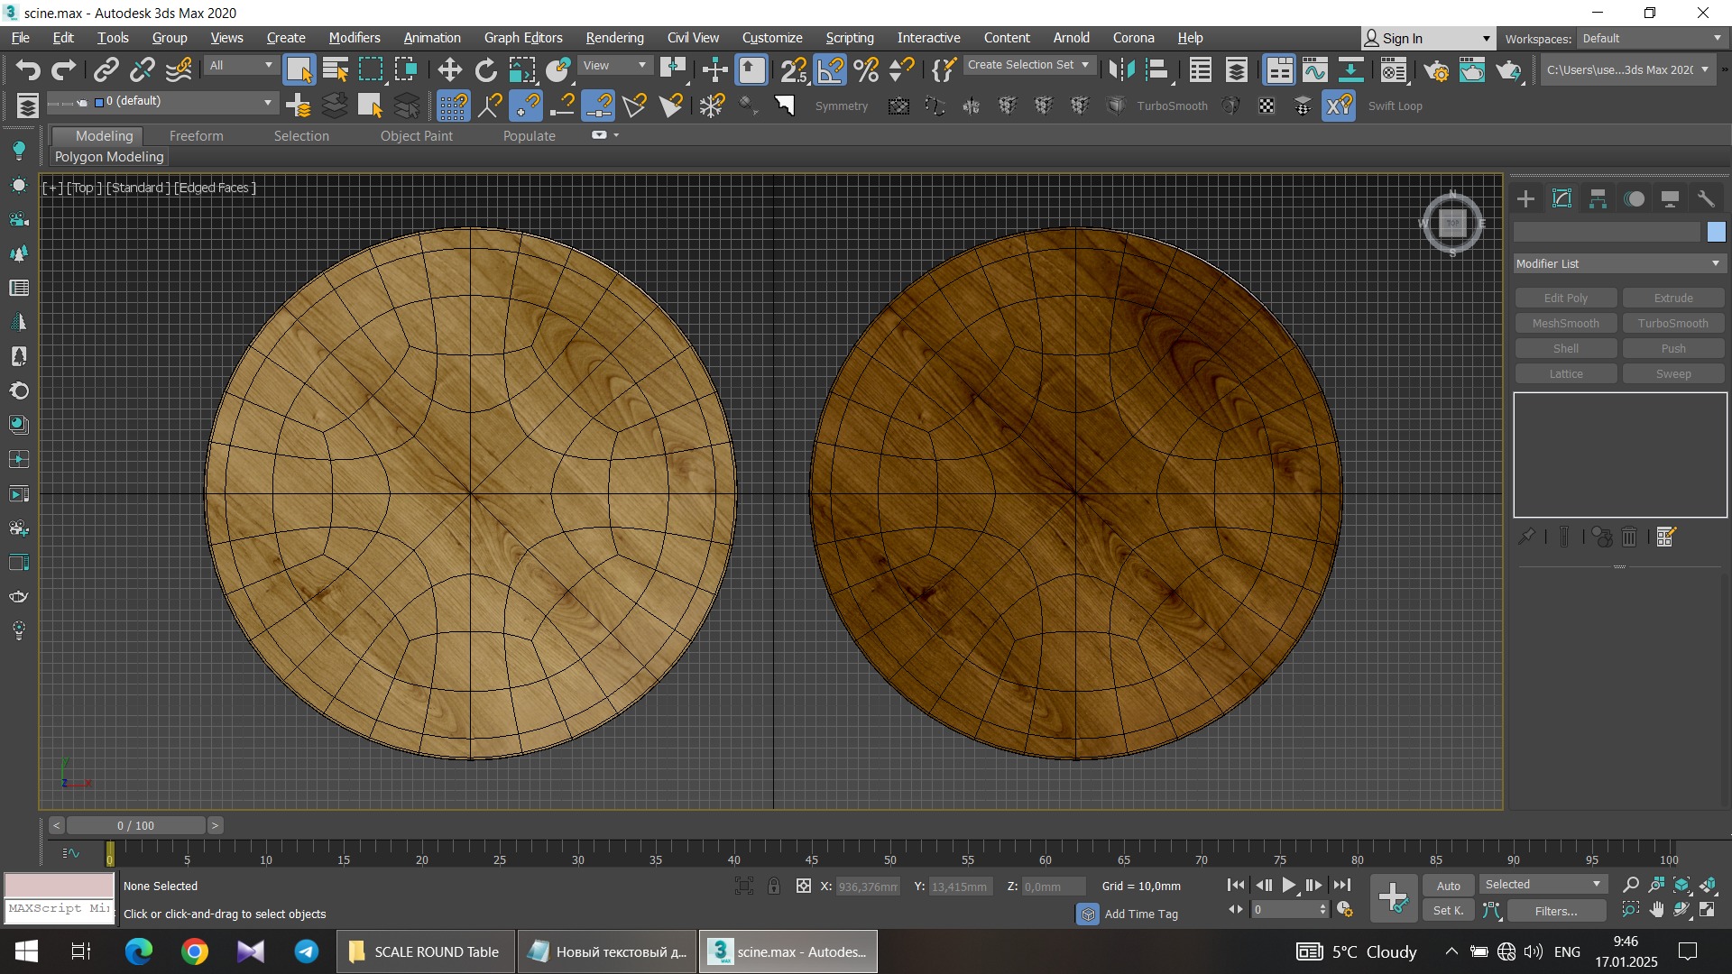Click the Zoom magnifier viewport tool
The image size is (1732, 974).
tap(1630, 885)
